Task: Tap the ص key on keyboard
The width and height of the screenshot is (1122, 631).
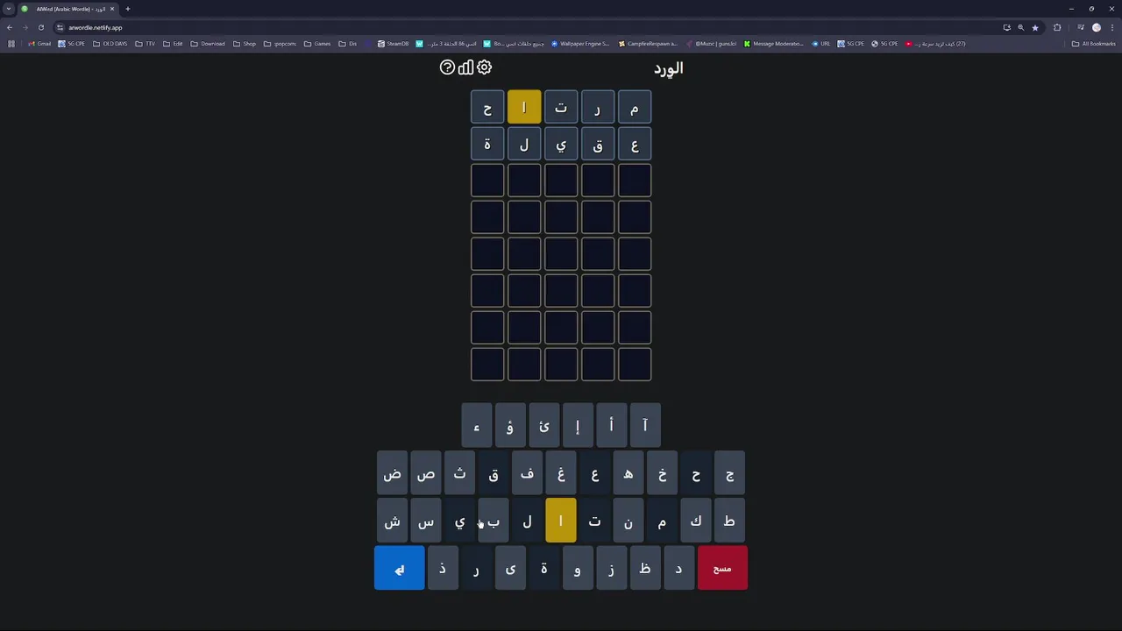Action: click(426, 473)
